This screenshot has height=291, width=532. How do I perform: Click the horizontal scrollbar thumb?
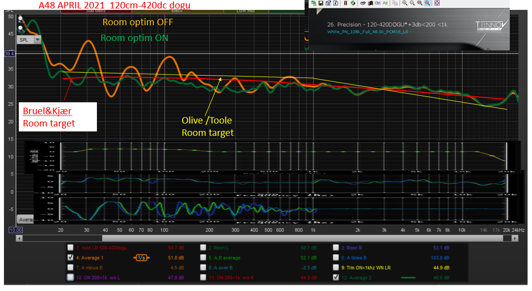point(304,239)
